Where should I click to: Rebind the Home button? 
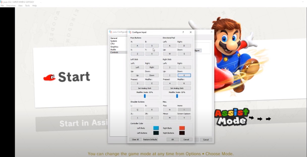(x=184, y=110)
